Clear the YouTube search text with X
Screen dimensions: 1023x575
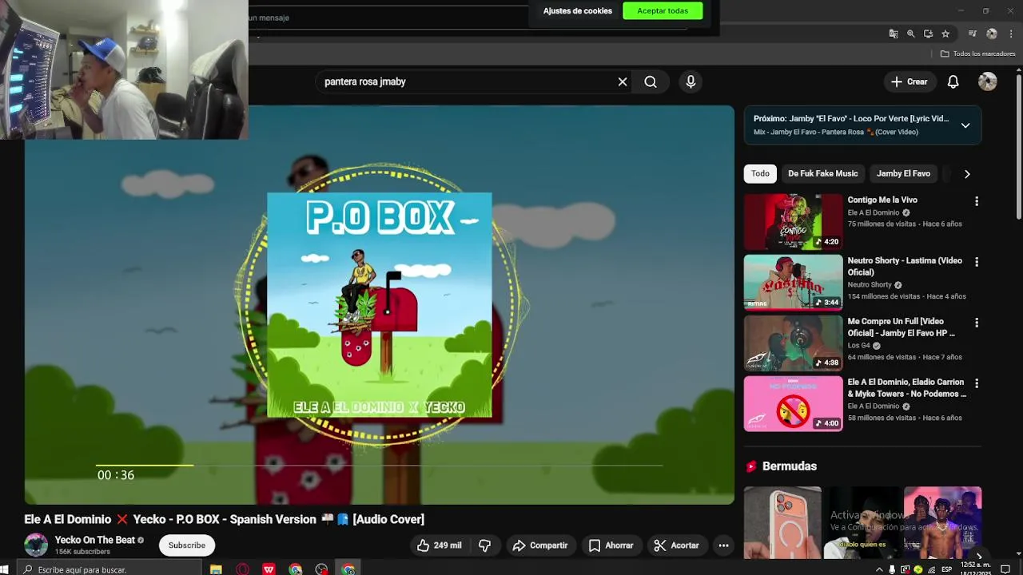click(x=623, y=81)
